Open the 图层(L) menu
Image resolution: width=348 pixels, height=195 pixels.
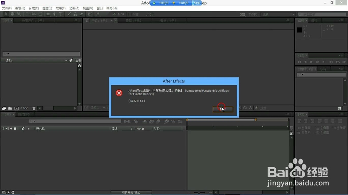[47, 8]
